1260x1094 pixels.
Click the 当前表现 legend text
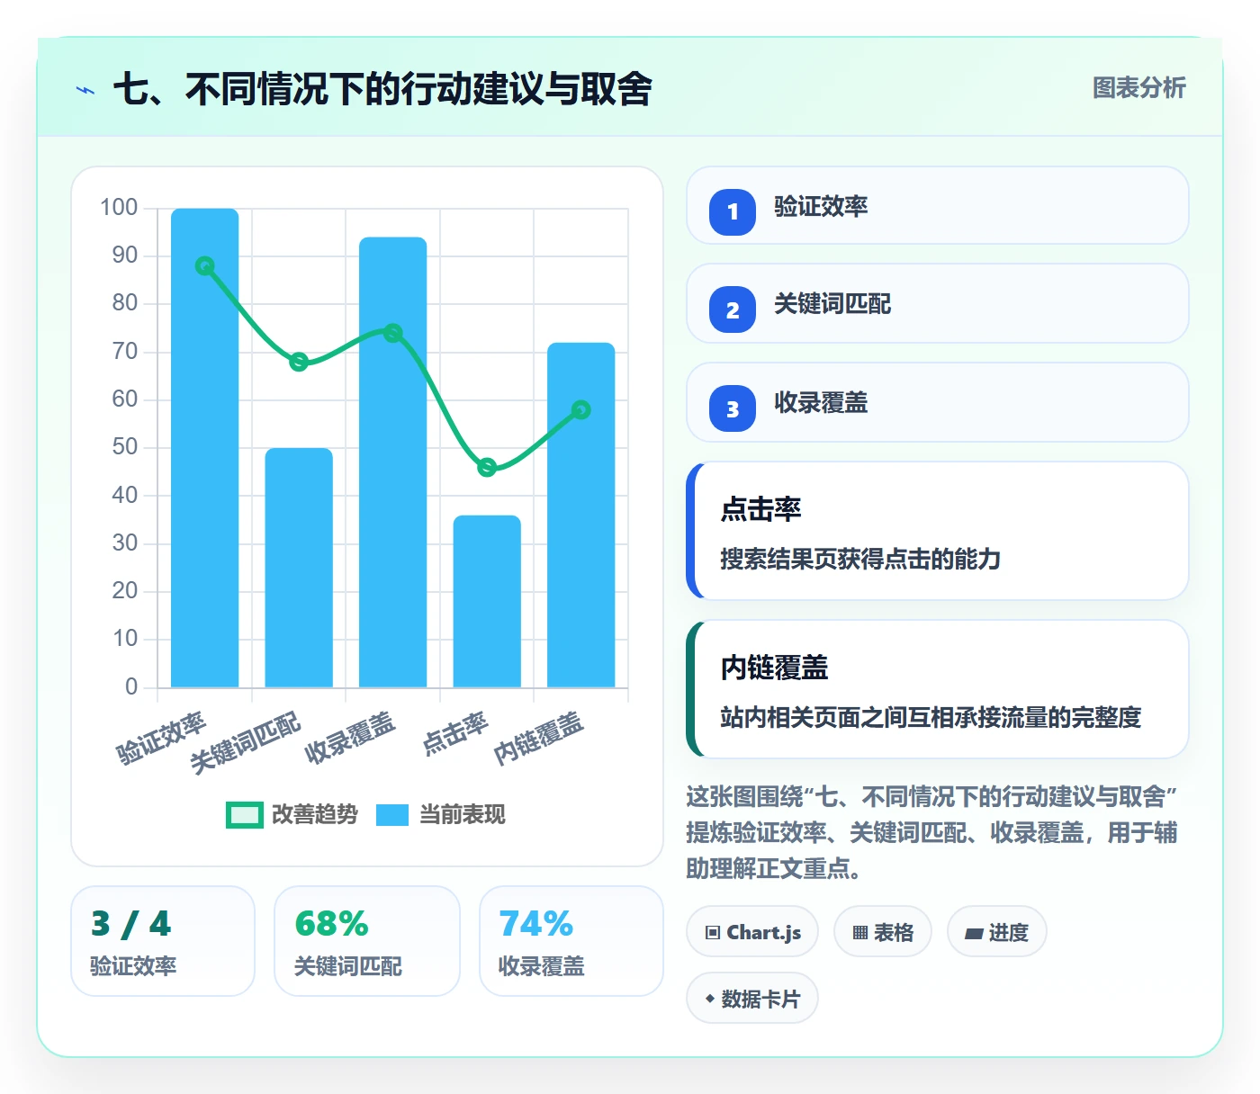[x=463, y=815]
